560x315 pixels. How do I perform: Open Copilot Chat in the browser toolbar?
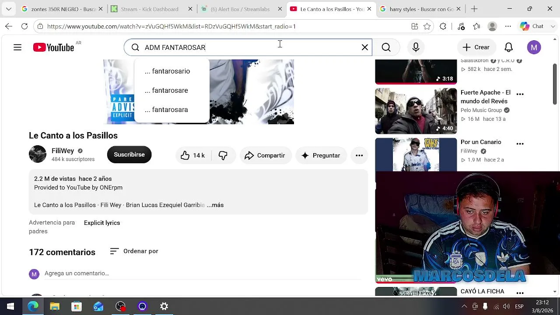pyautogui.click(x=532, y=26)
